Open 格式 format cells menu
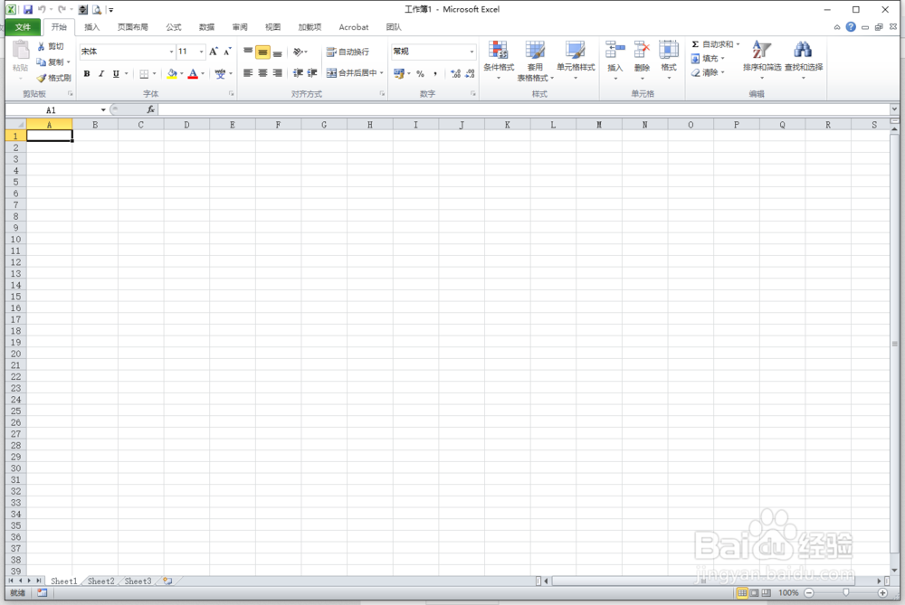This screenshot has height=605, width=905. [669, 60]
